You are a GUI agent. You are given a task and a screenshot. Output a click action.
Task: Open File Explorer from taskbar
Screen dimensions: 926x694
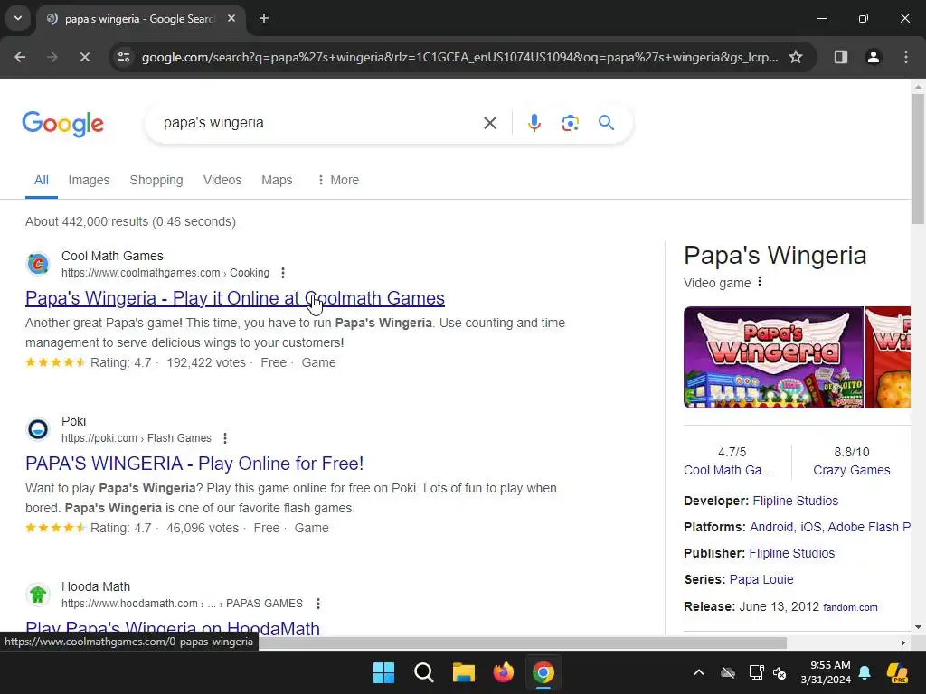pos(464,672)
